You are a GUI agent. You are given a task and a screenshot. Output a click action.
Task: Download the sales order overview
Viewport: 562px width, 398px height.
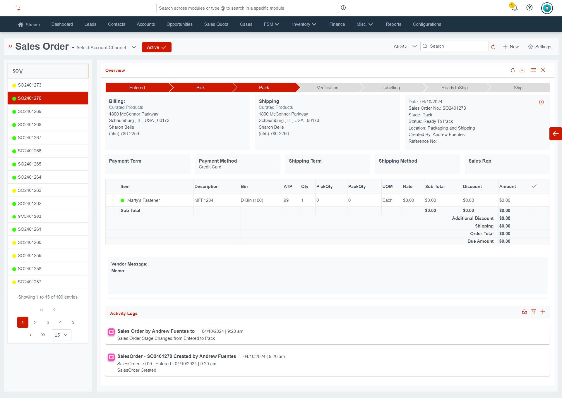click(523, 70)
